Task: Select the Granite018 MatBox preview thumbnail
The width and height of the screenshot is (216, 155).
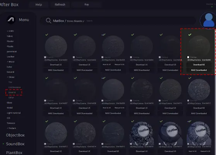Action: tap(199, 133)
